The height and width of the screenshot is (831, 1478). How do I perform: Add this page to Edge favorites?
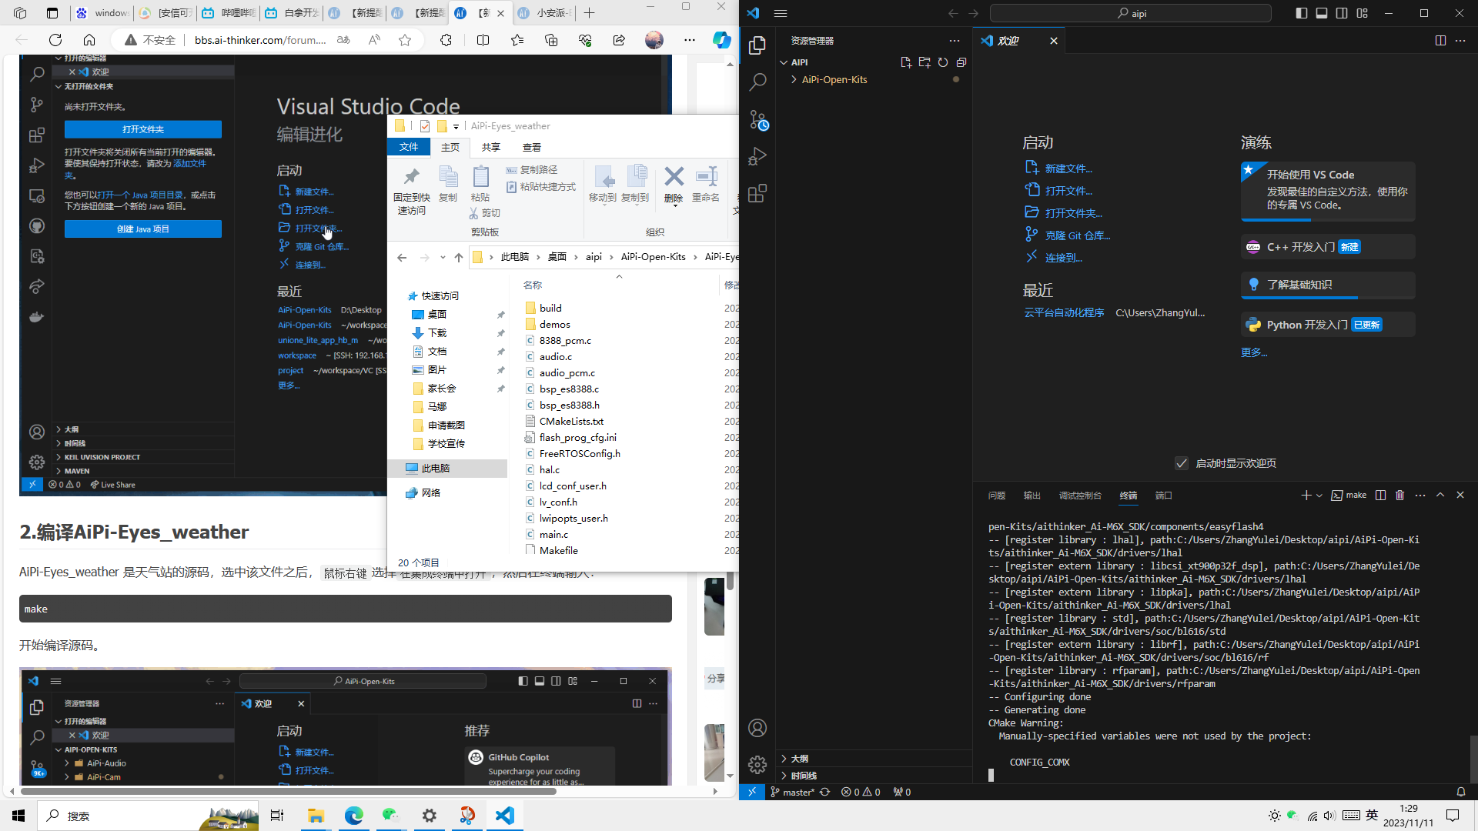pos(405,40)
